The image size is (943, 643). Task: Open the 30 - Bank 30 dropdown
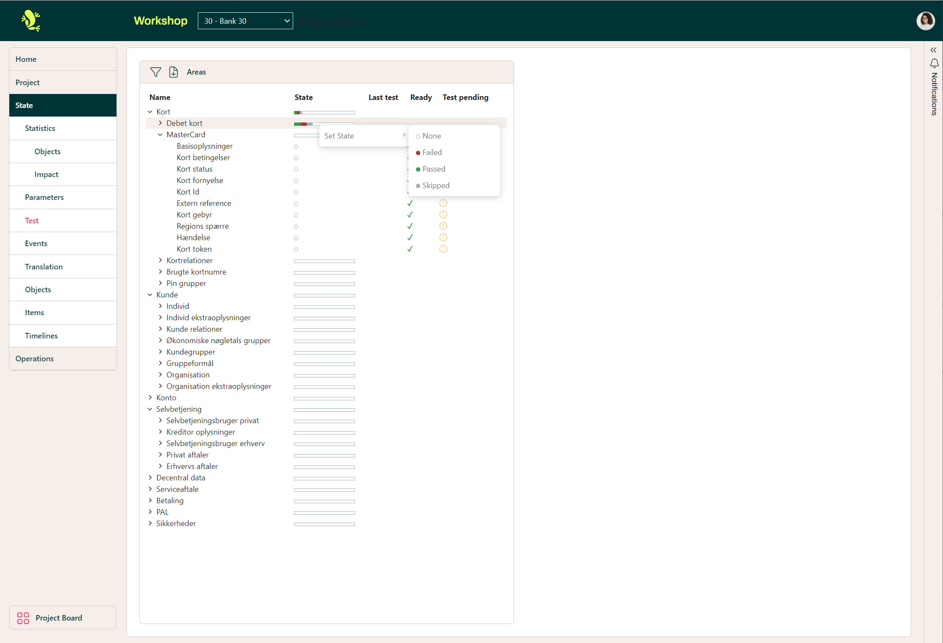point(245,20)
